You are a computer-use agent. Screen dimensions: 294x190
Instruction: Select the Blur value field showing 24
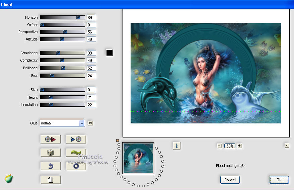[x=91, y=76]
